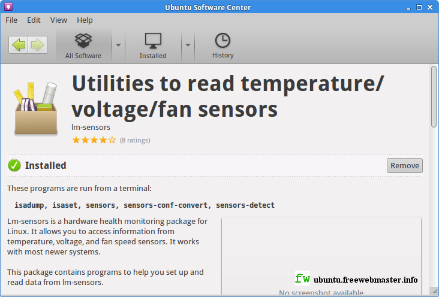Click the lm-sensors package box icon
The width and height of the screenshot is (439, 297).
36,108
